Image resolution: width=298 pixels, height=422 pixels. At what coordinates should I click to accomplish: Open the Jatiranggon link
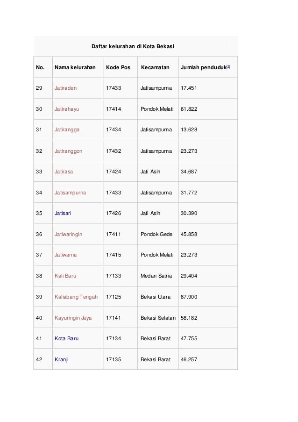68,151
